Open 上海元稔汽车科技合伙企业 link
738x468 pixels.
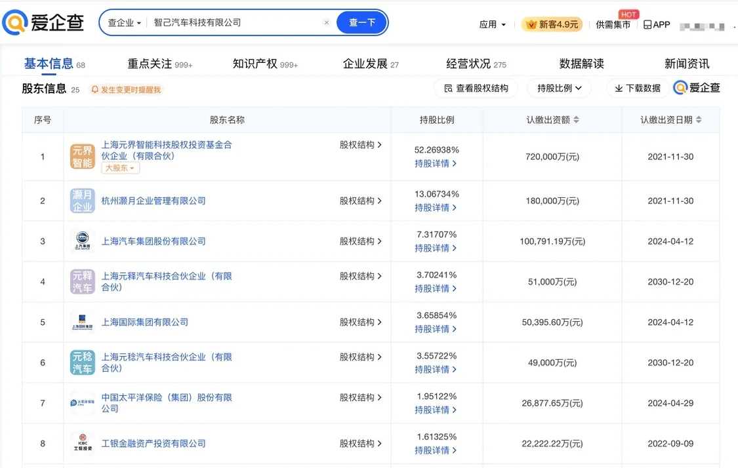click(167, 362)
